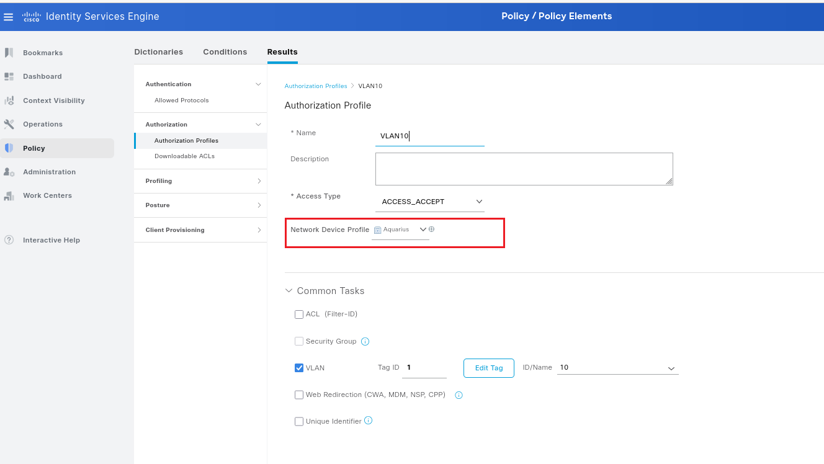Screen dimensions: 824x464
Task: Enable the Web Redirection checkbox
Action: pos(299,395)
